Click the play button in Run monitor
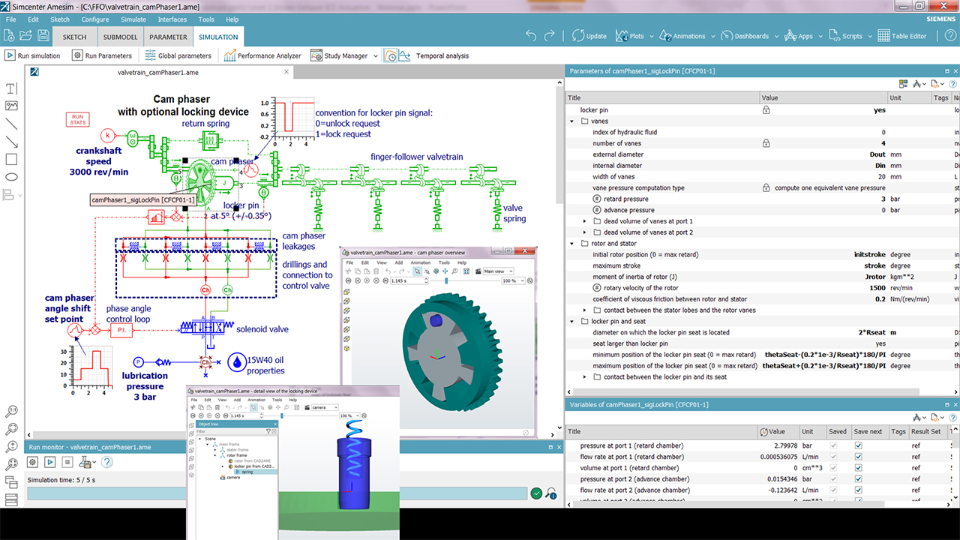960x540 pixels. click(50, 462)
